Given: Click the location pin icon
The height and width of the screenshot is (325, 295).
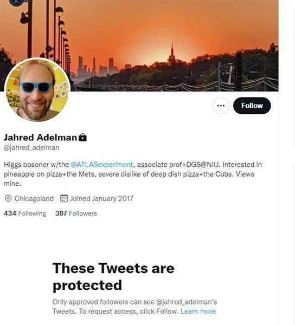Looking at the screenshot, I should click(8, 199).
